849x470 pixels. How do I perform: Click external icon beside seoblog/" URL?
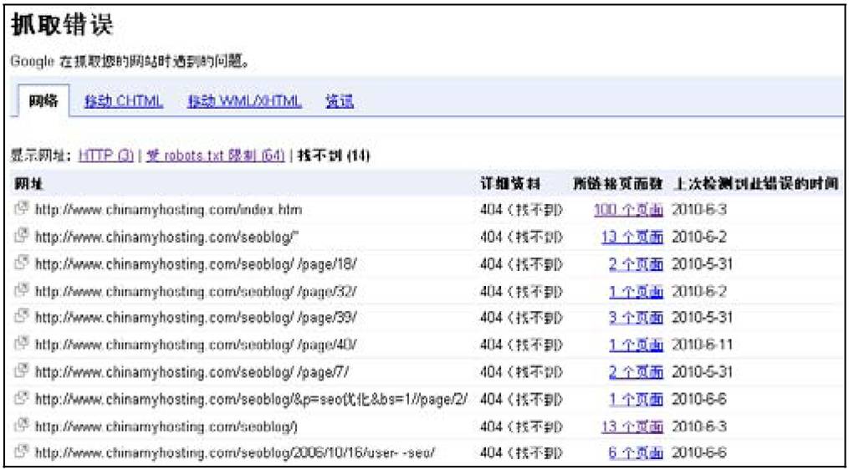23,236
